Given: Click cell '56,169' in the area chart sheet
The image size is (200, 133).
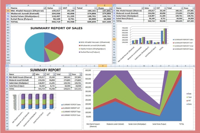Looking at the screenshot, I should point(40,86).
